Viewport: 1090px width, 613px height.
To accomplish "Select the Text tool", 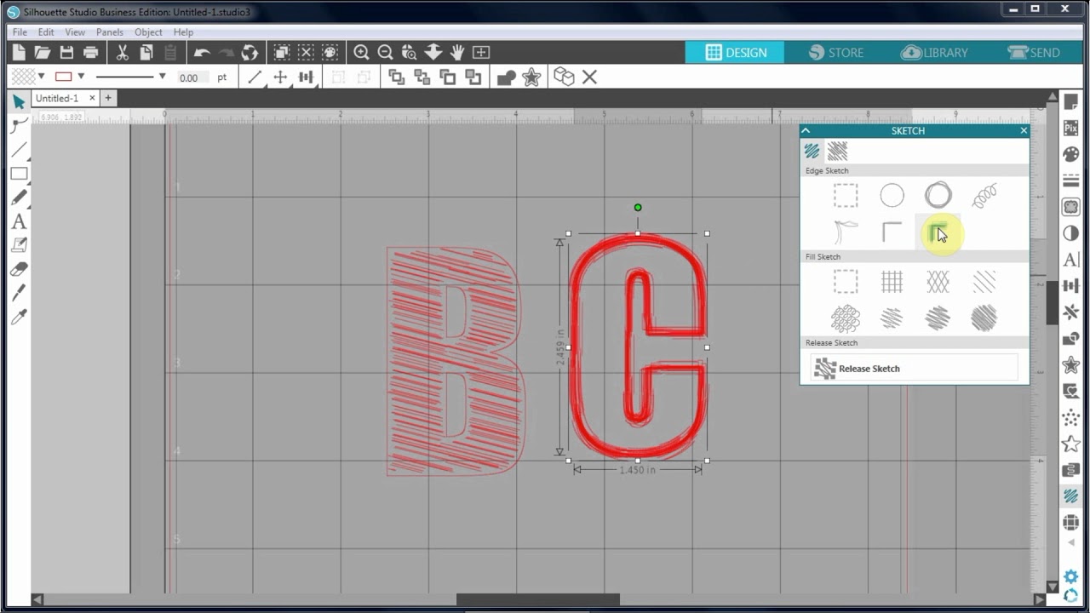I will coord(19,221).
